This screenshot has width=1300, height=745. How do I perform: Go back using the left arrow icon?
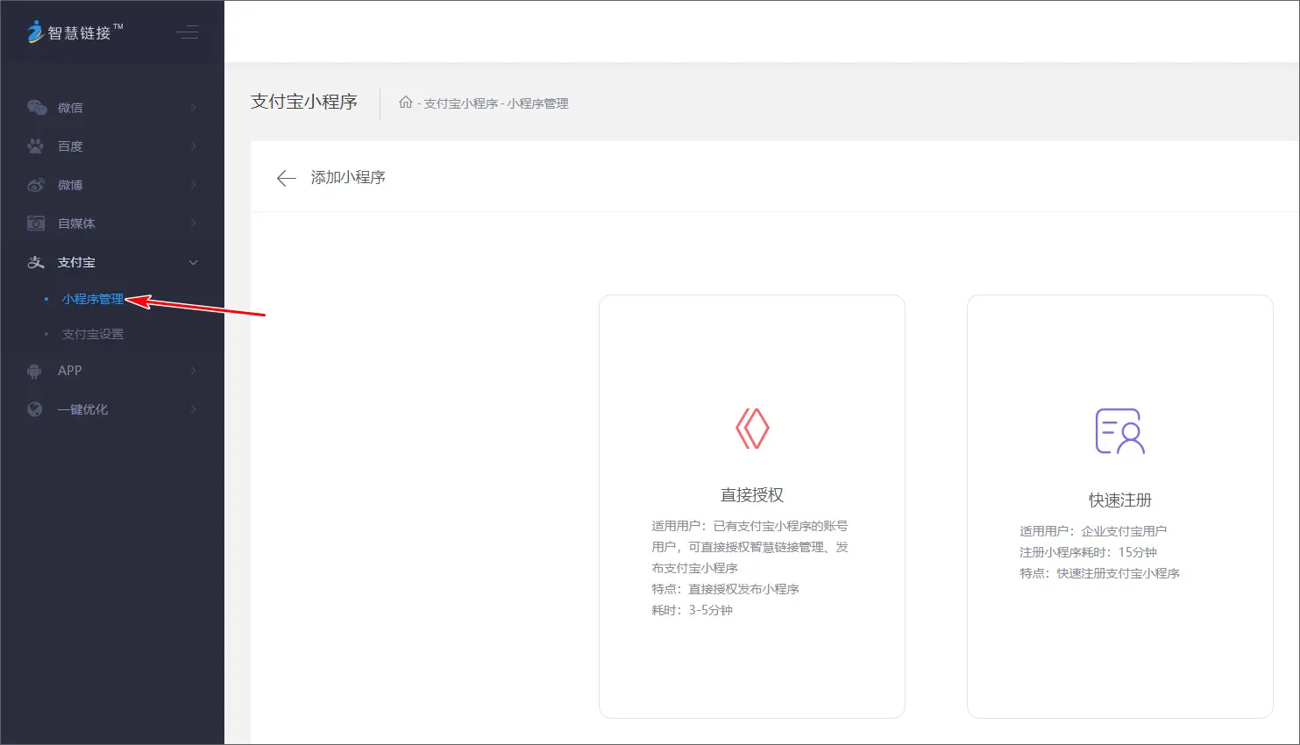[286, 178]
